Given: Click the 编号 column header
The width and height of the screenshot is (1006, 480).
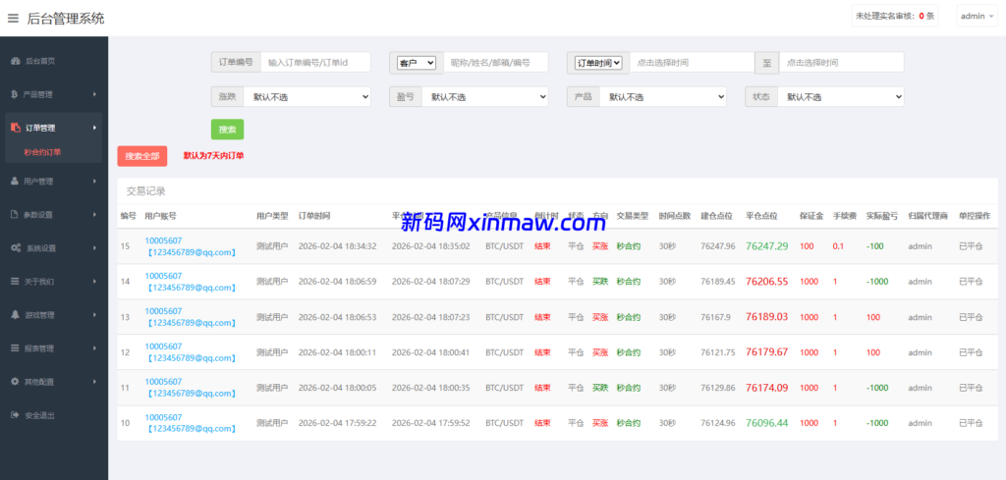Looking at the screenshot, I should [129, 216].
